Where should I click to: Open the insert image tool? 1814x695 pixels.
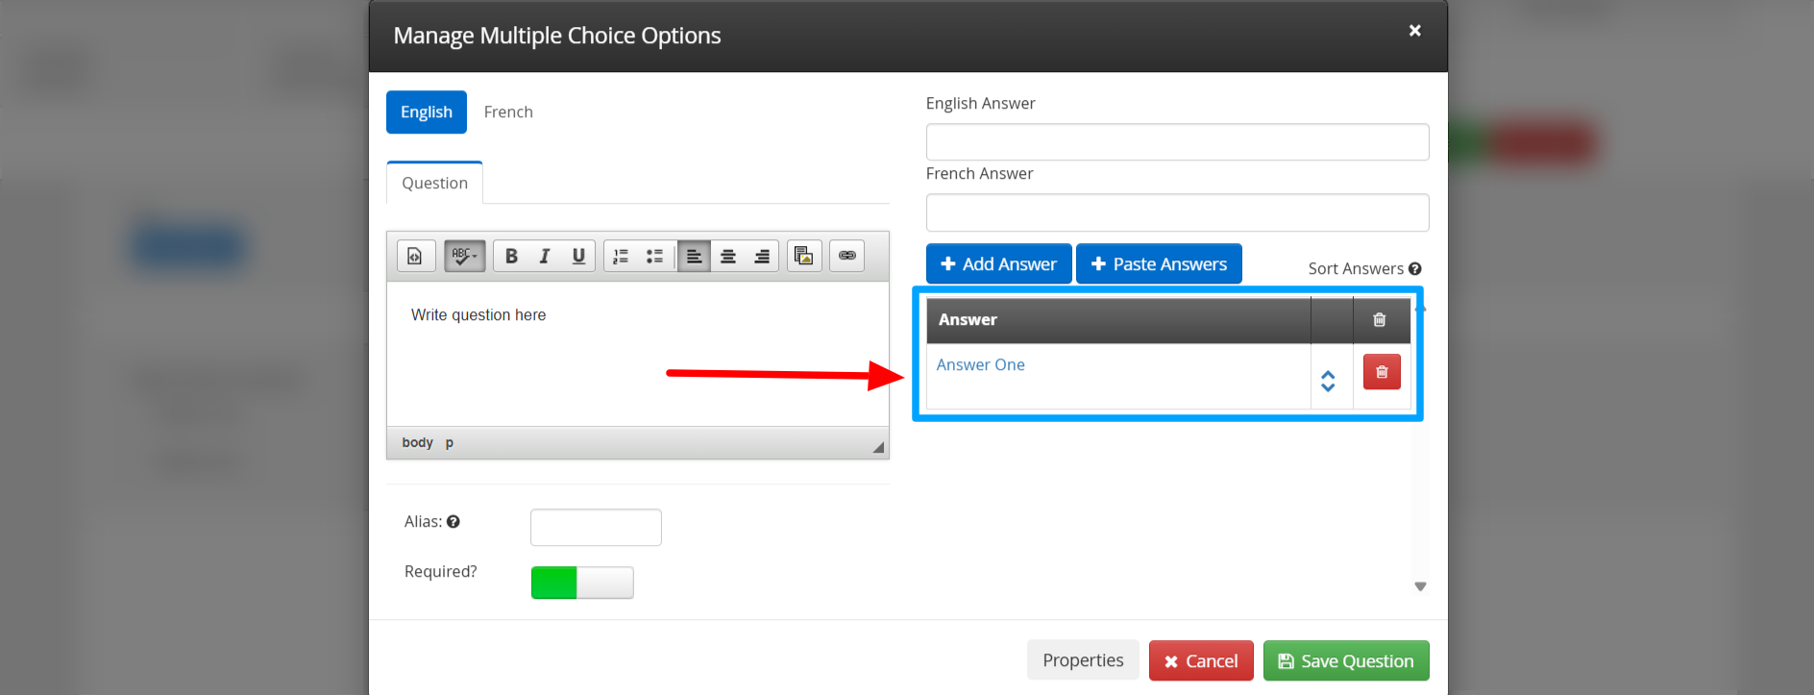804,256
